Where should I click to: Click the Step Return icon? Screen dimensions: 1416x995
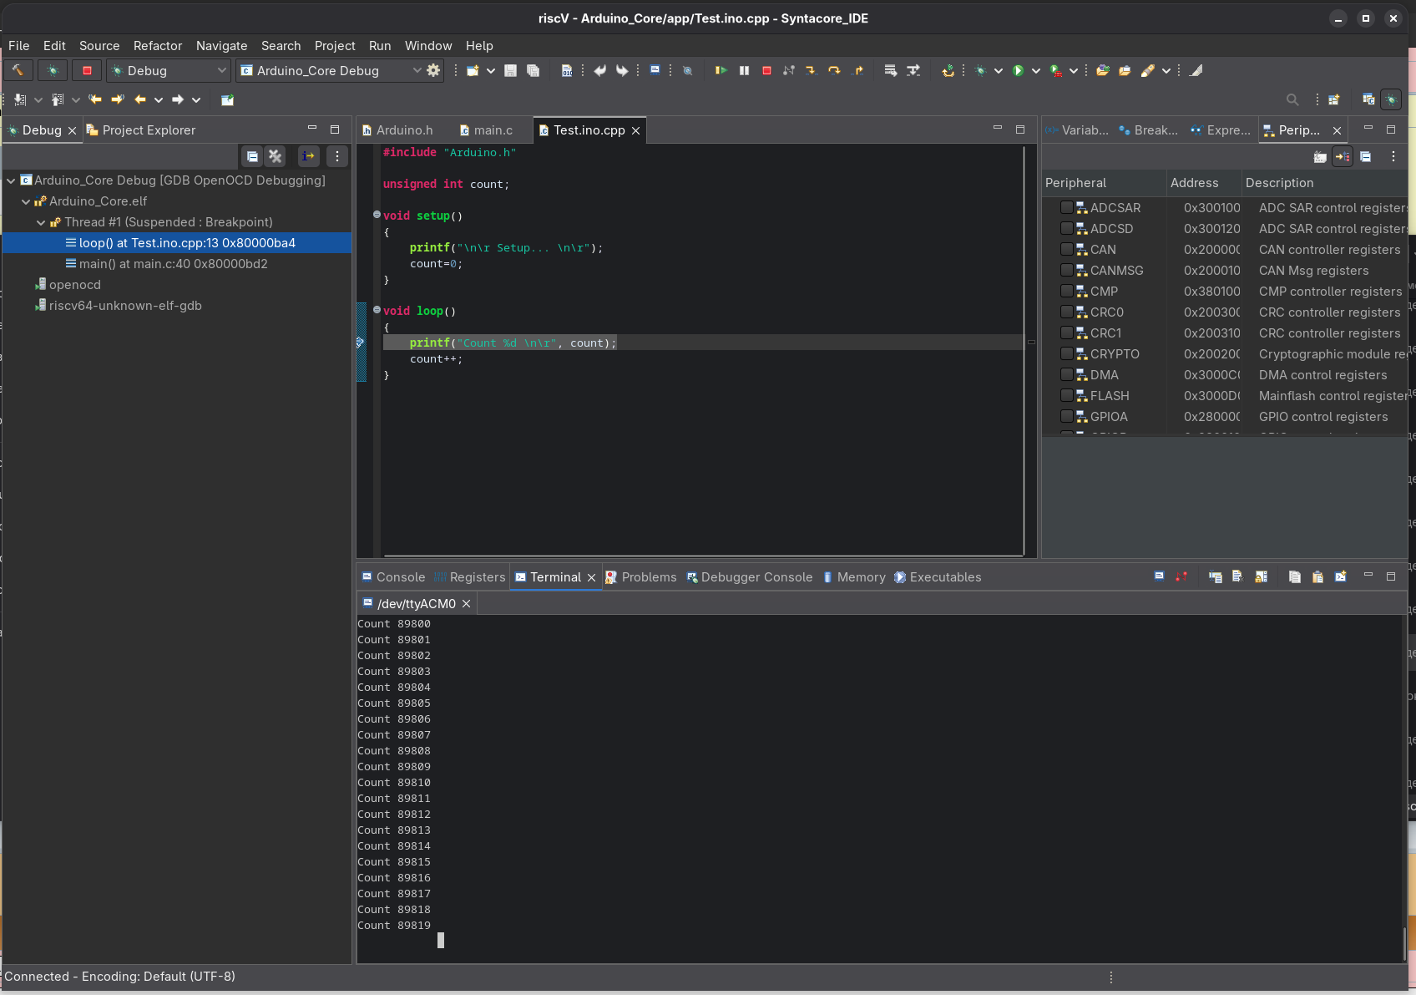pos(857,71)
